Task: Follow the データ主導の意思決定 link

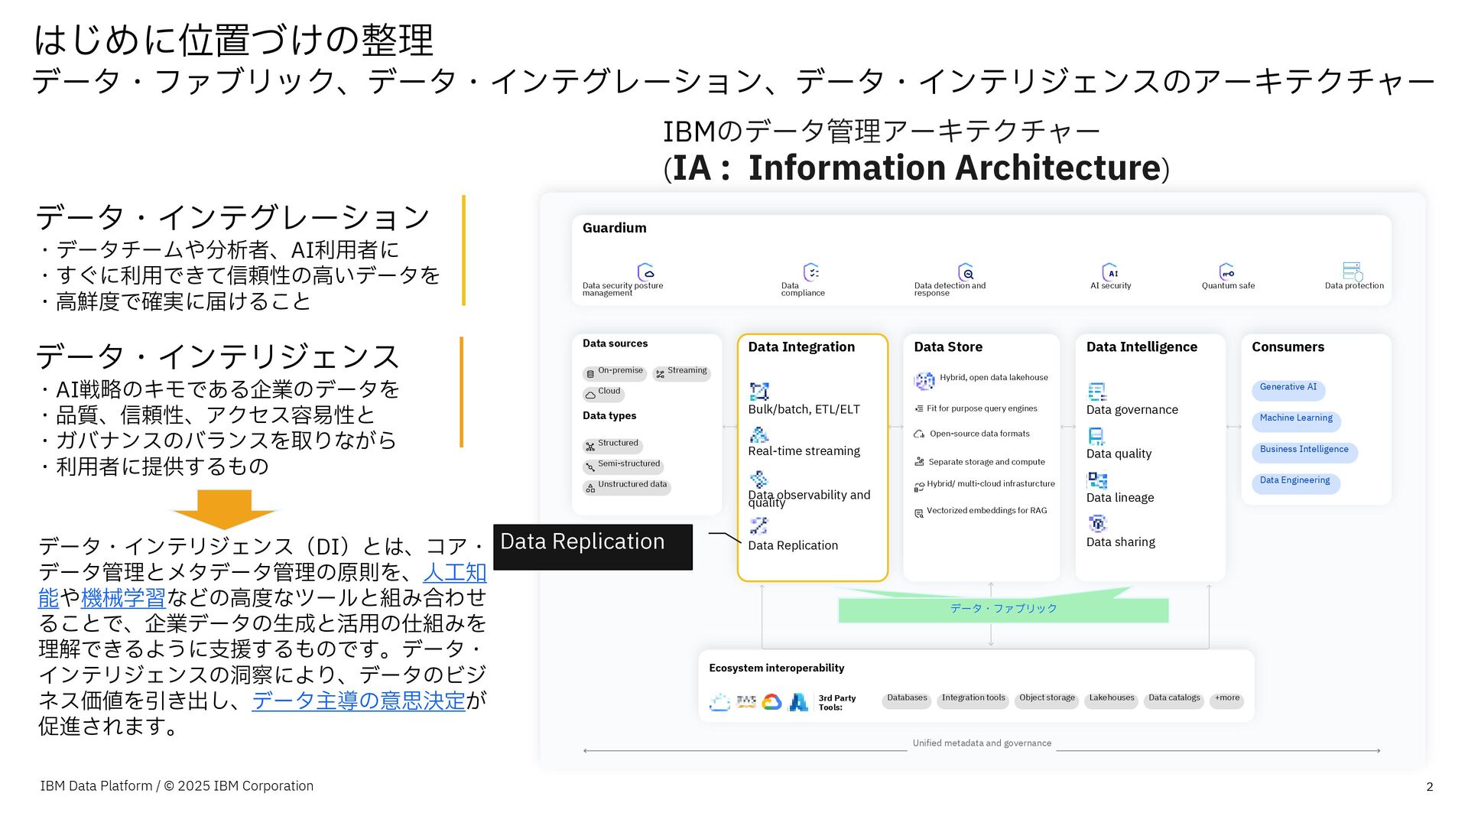Action: [x=359, y=701]
